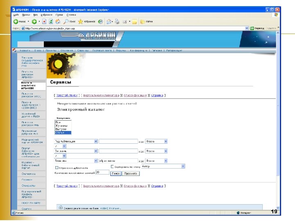Click the Search magnifier toolbar icon
295x221 pixels.
click(x=66, y=22)
